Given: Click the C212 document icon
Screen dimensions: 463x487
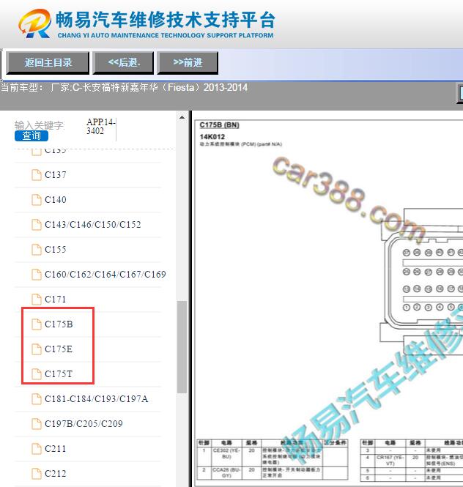Looking at the screenshot, I should (x=37, y=473).
